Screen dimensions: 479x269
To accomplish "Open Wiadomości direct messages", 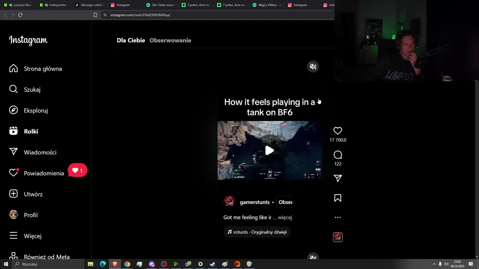I will pos(33,152).
